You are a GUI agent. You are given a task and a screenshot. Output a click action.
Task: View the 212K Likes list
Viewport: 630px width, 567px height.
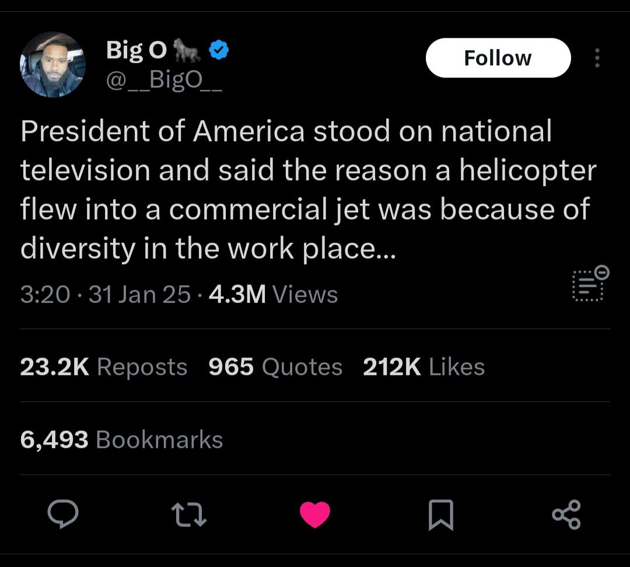pyautogui.click(x=424, y=367)
